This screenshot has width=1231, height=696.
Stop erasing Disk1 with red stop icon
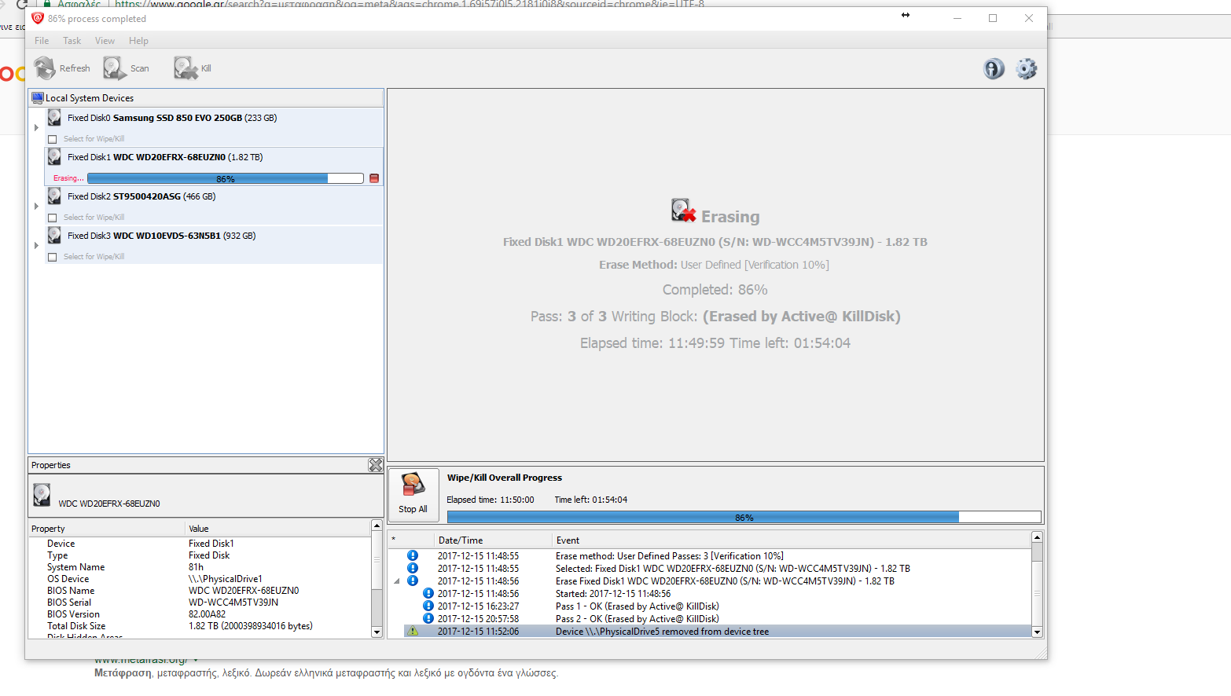pyautogui.click(x=374, y=178)
